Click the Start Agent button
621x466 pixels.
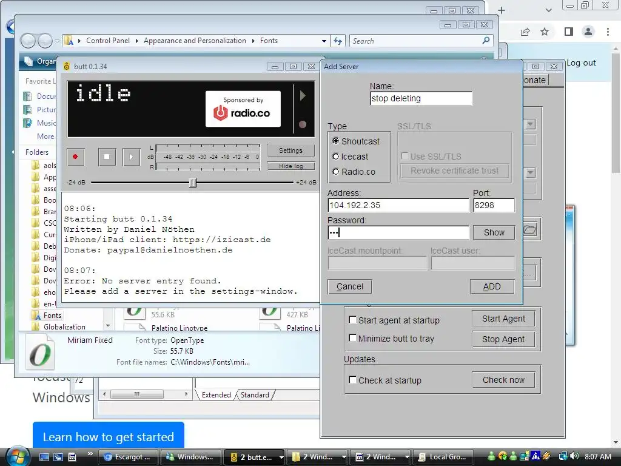pos(503,319)
